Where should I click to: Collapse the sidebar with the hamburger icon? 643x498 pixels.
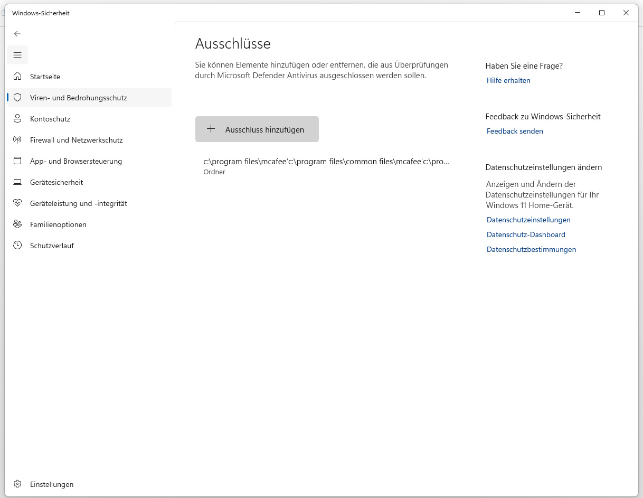17,54
